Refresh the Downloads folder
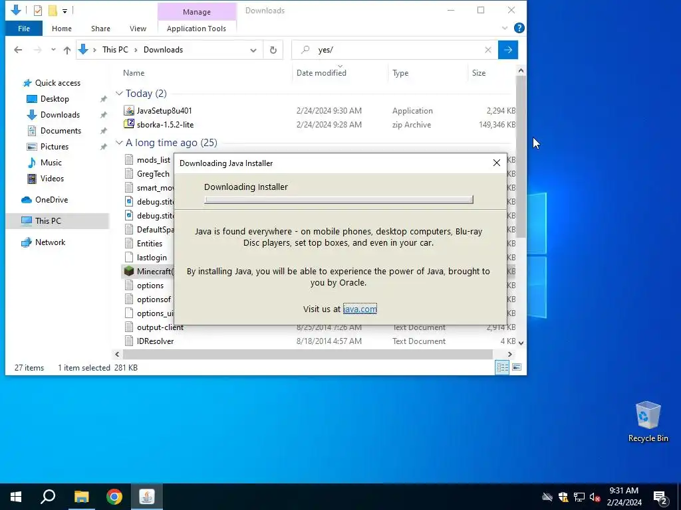Viewport: 681px width, 510px height. tap(273, 50)
